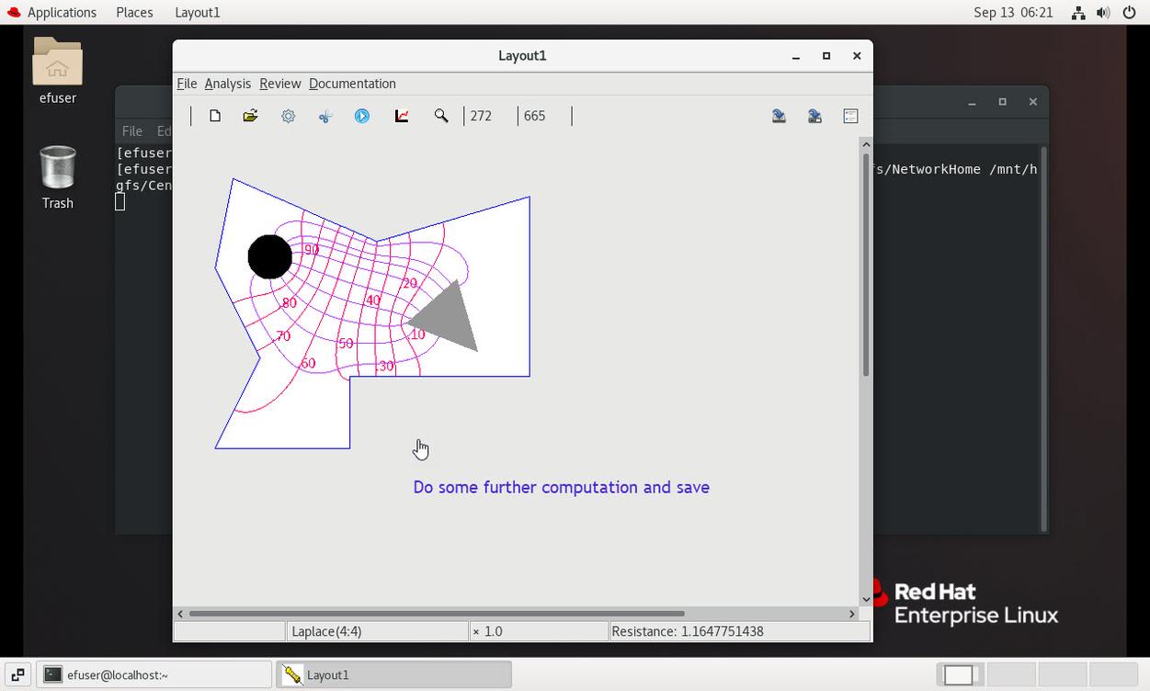Open settings via the gear icon
This screenshot has width=1150, height=691.
pos(289,116)
